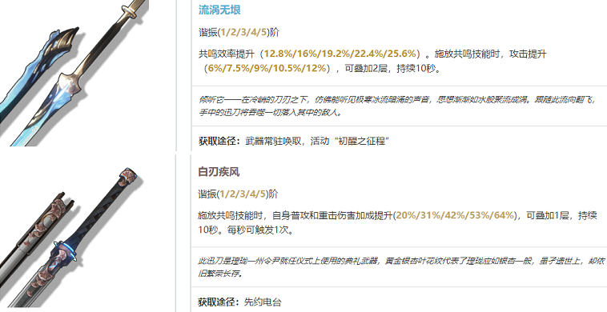Select damage values 20%/31%/42%/53%/64%
Image resolution: width=607 pixels, height=312 pixels.
(x=456, y=215)
